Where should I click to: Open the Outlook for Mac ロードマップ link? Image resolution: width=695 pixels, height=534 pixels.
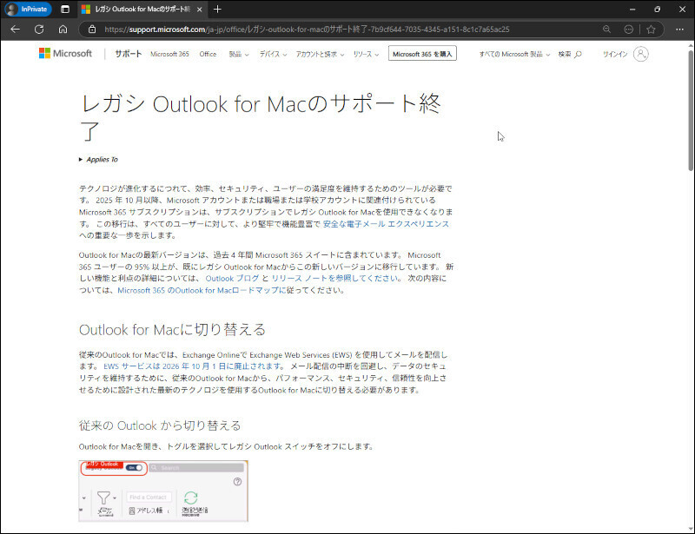click(x=202, y=290)
